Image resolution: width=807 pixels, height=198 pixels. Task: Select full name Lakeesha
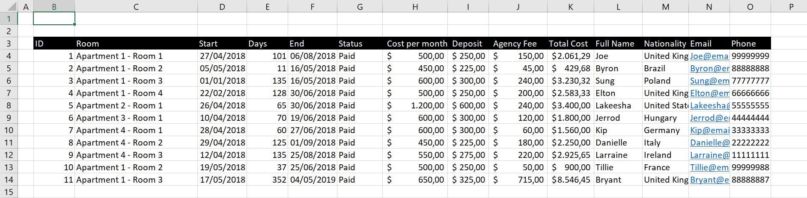tap(618, 105)
